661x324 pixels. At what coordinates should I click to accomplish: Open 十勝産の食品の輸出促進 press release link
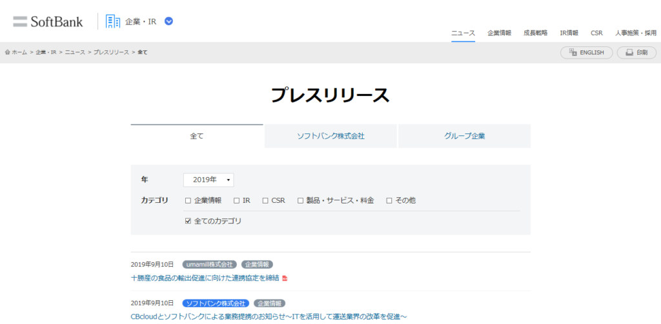click(205, 278)
